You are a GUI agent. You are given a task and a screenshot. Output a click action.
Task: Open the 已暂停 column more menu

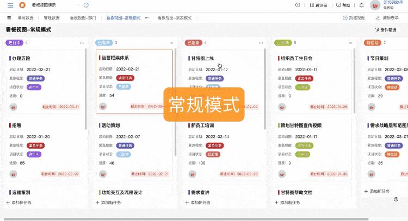(x=171, y=43)
